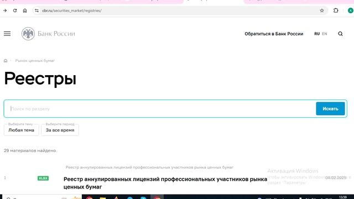The width and height of the screenshot is (354, 199).
Task: Click the breadcrumb home icon
Action: coord(6,61)
